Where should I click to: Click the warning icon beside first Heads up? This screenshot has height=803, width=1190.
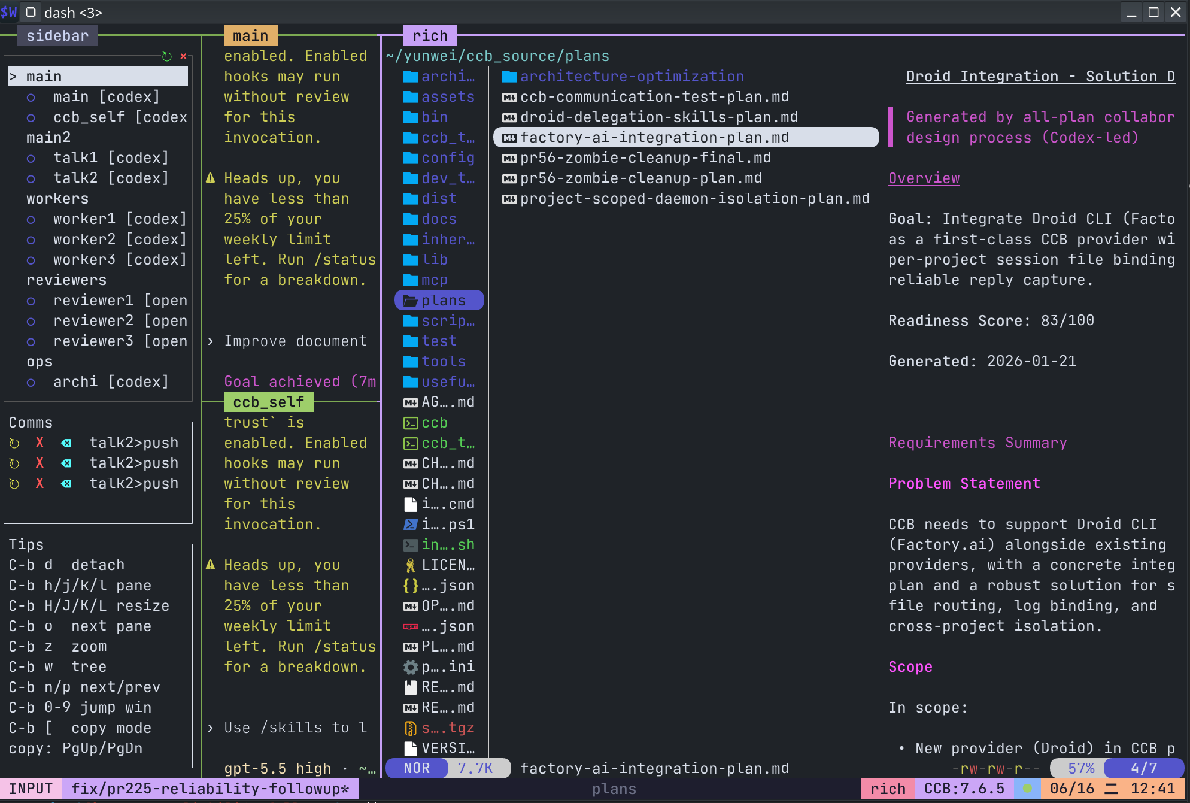coord(211,178)
